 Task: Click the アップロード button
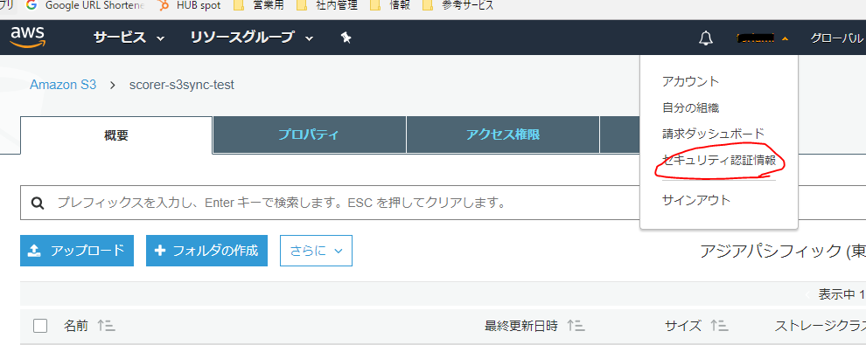click(x=77, y=251)
